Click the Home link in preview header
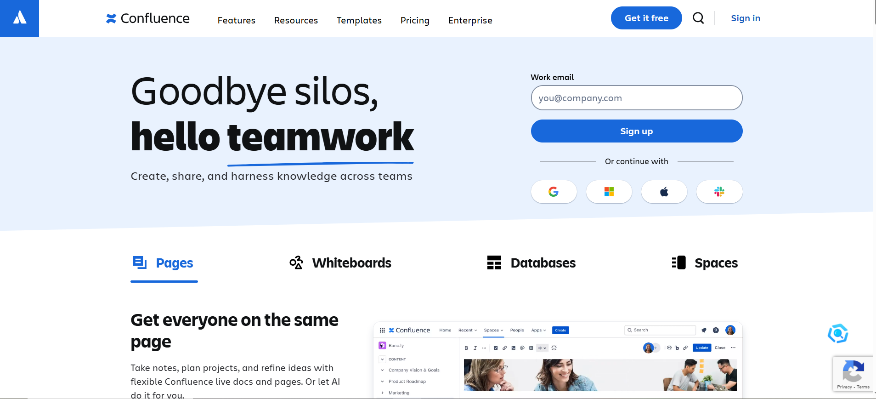 [445, 330]
